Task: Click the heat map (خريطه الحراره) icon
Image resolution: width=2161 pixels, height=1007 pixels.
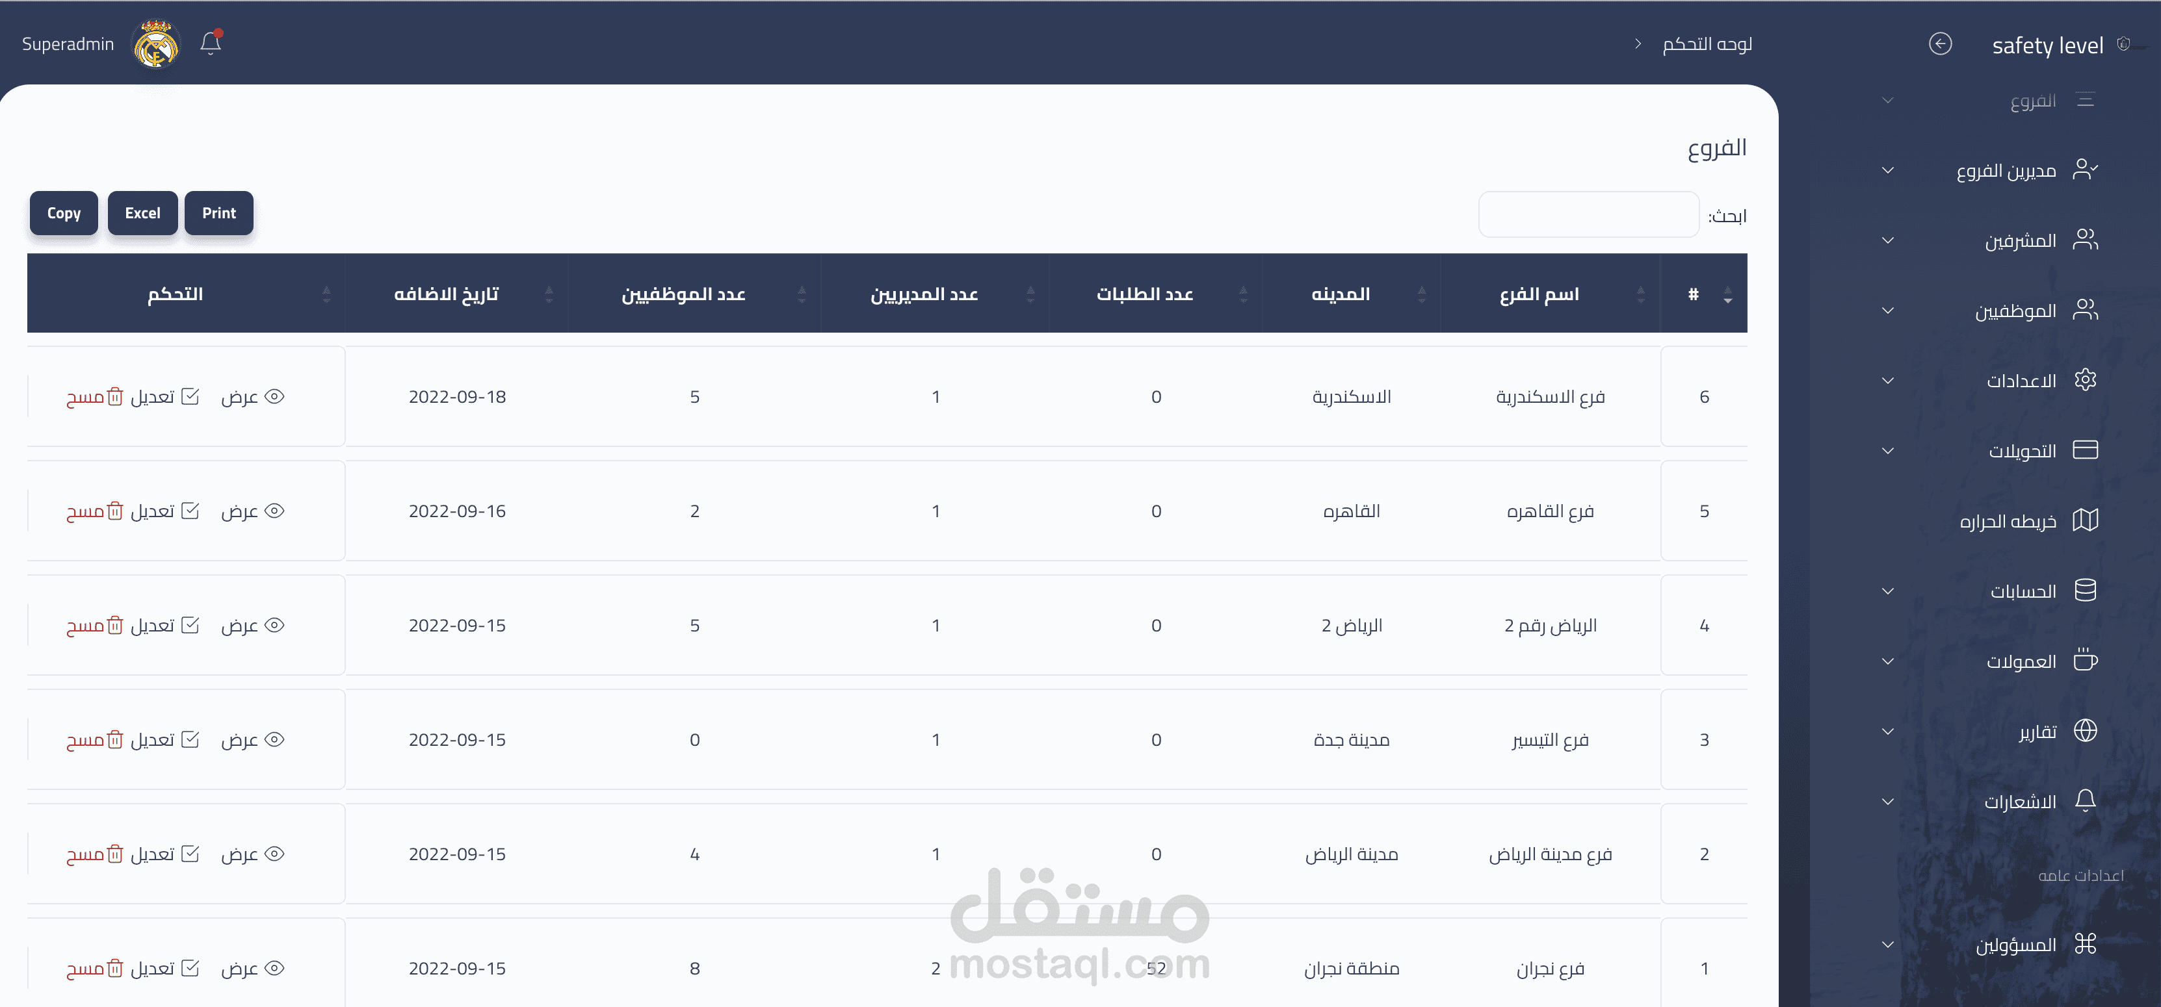Action: (2085, 520)
